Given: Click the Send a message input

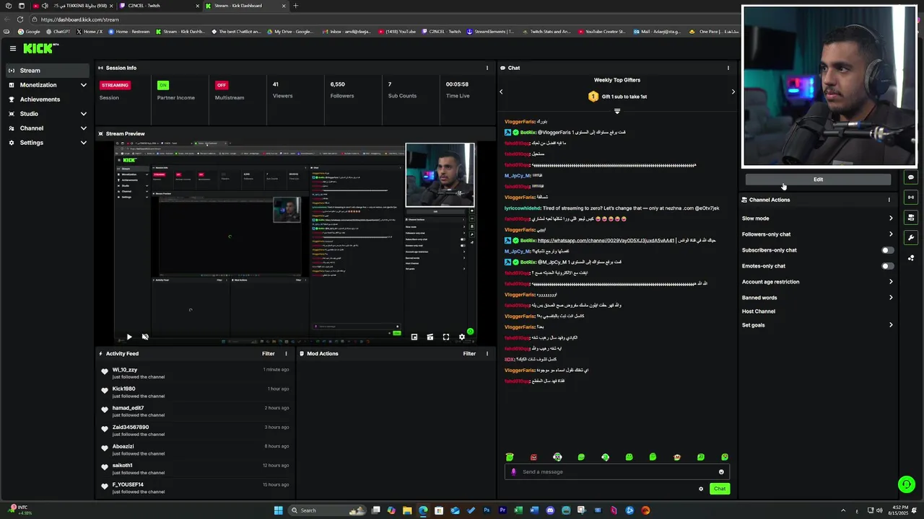Looking at the screenshot, I should (x=617, y=472).
